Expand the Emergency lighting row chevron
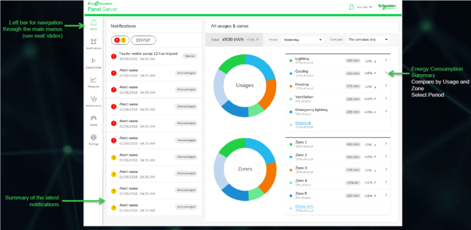This screenshot has width=471, height=230. point(386,112)
